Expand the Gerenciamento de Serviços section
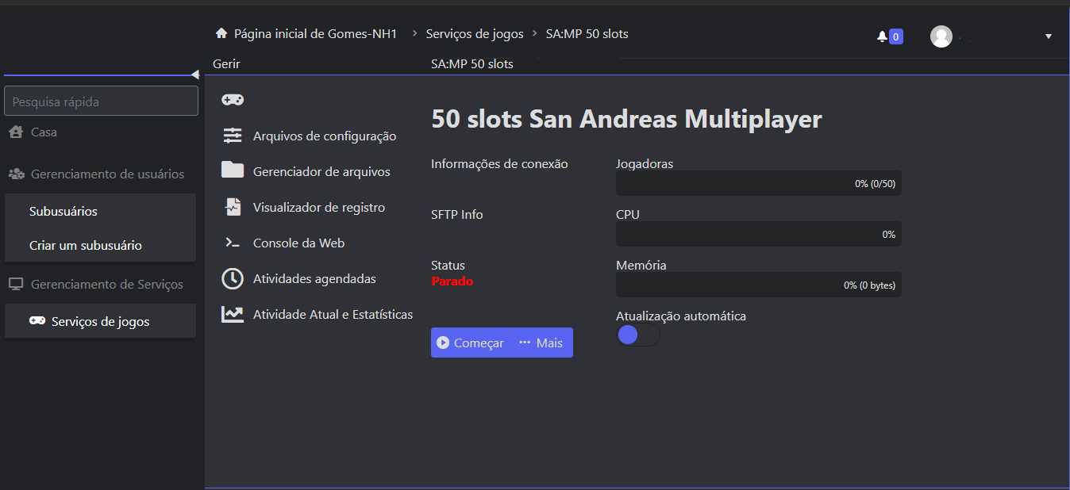Viewport: 1070px width, 490px height. click(96, 284)
